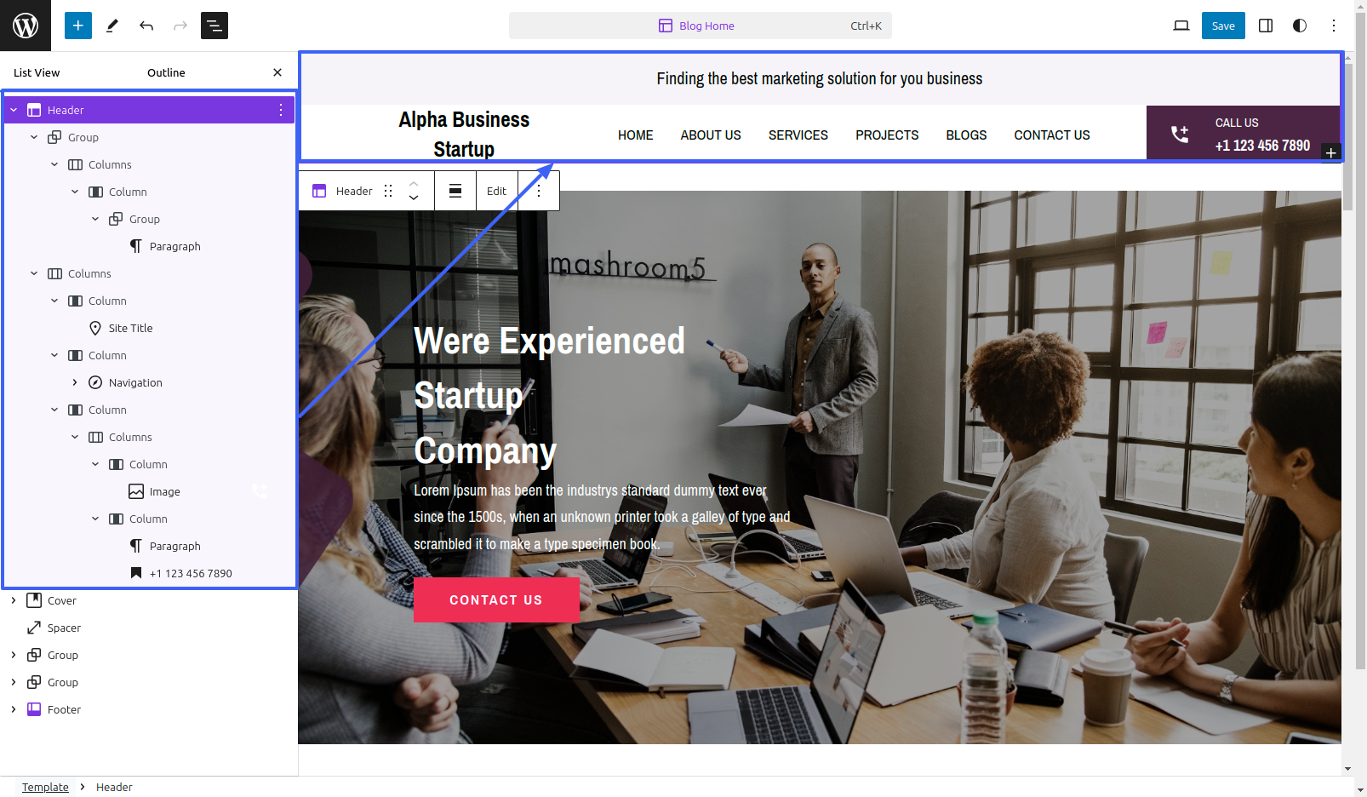Screen dimensions: 1367x797
Task: Click the Align icon in block toolbar
Action: coord(455,191)
